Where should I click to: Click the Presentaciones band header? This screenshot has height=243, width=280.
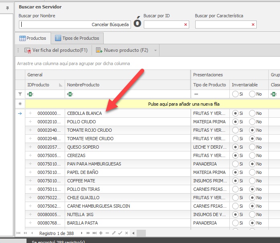click(230, 75)
